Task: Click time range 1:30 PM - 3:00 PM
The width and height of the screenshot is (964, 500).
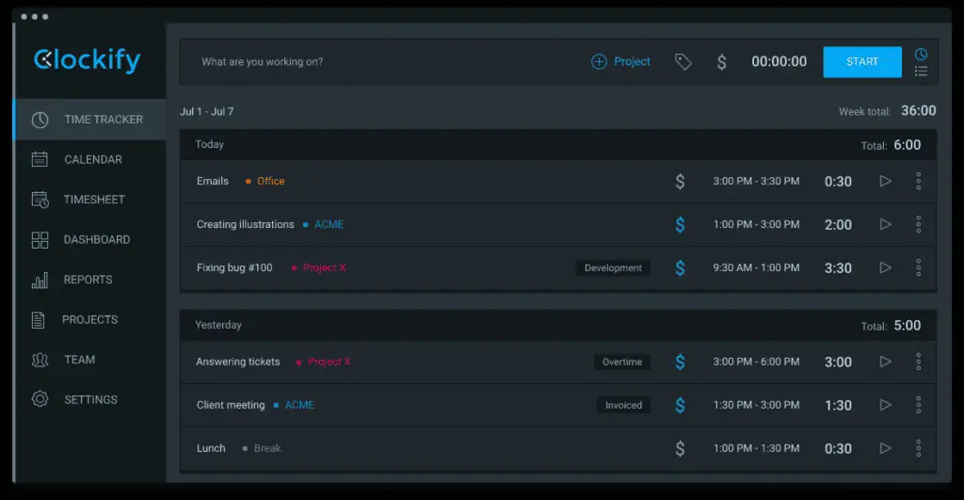Action: tap(756, 405)
